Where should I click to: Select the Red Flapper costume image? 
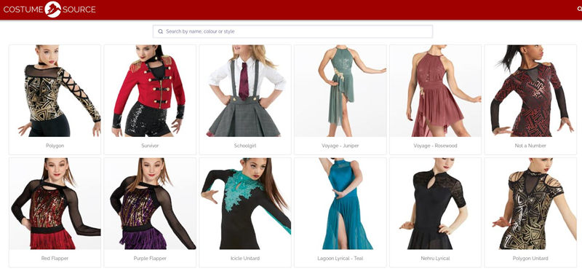tap(55, 204)
